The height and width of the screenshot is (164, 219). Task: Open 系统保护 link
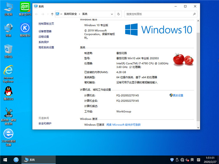pos(44,42)
